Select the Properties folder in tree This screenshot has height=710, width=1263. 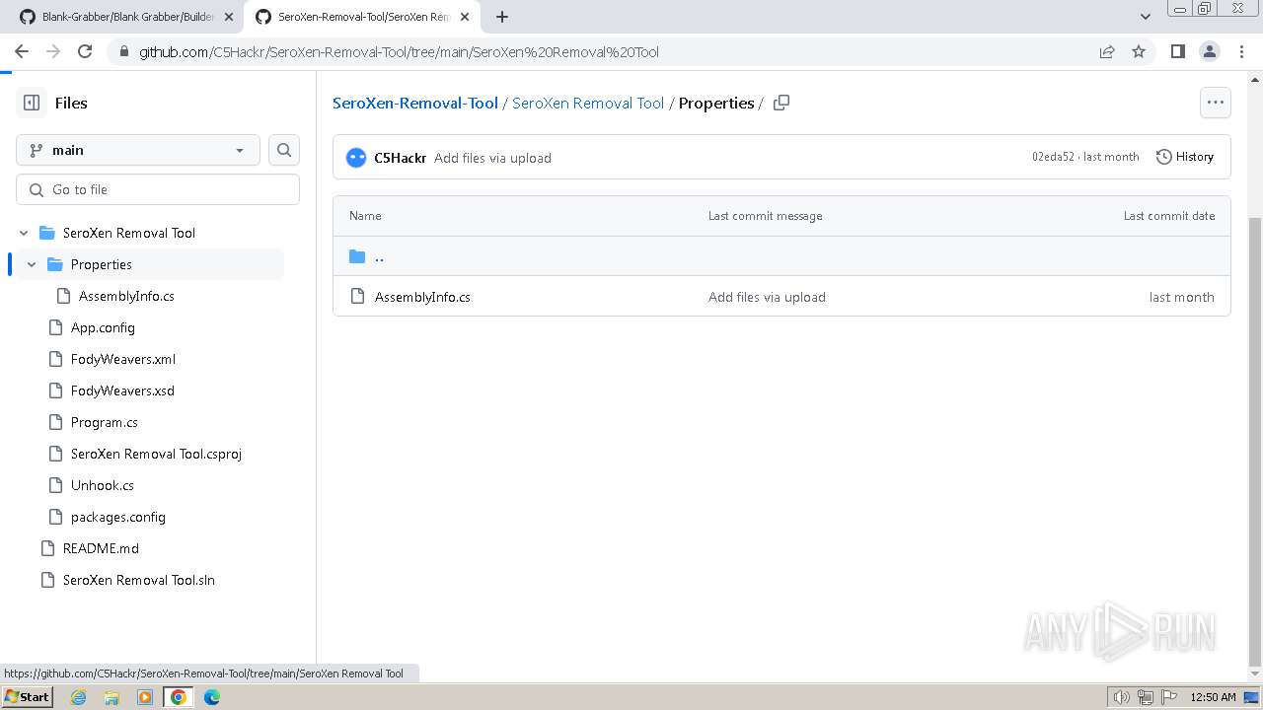[x=101, y=264]
